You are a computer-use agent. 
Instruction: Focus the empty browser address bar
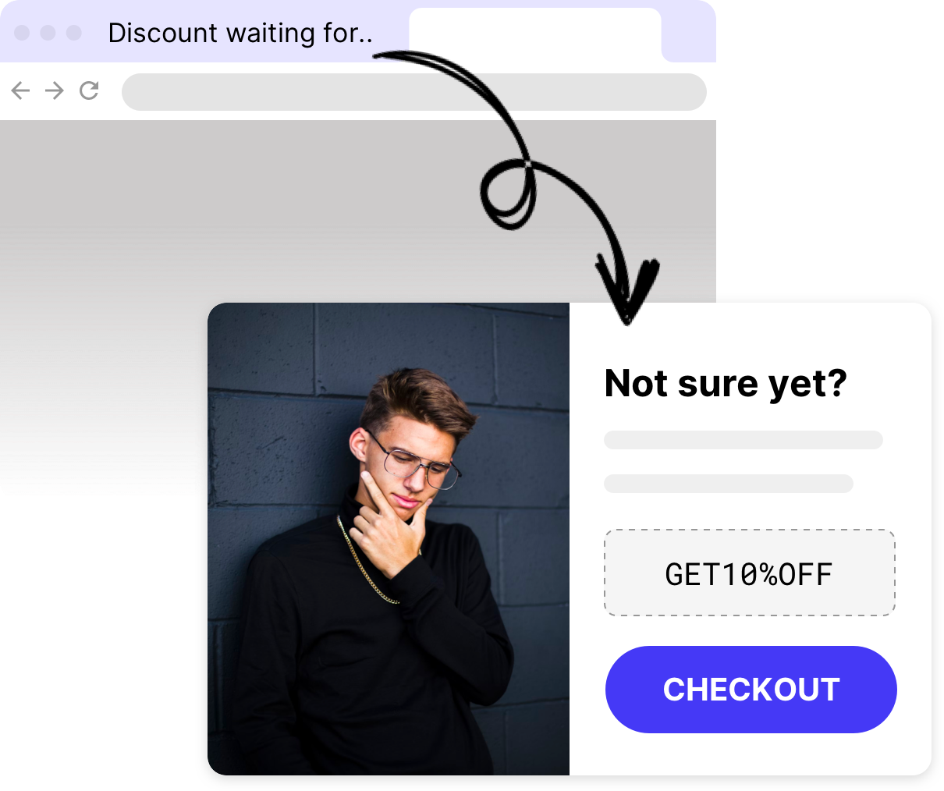(x=414, y=92)
